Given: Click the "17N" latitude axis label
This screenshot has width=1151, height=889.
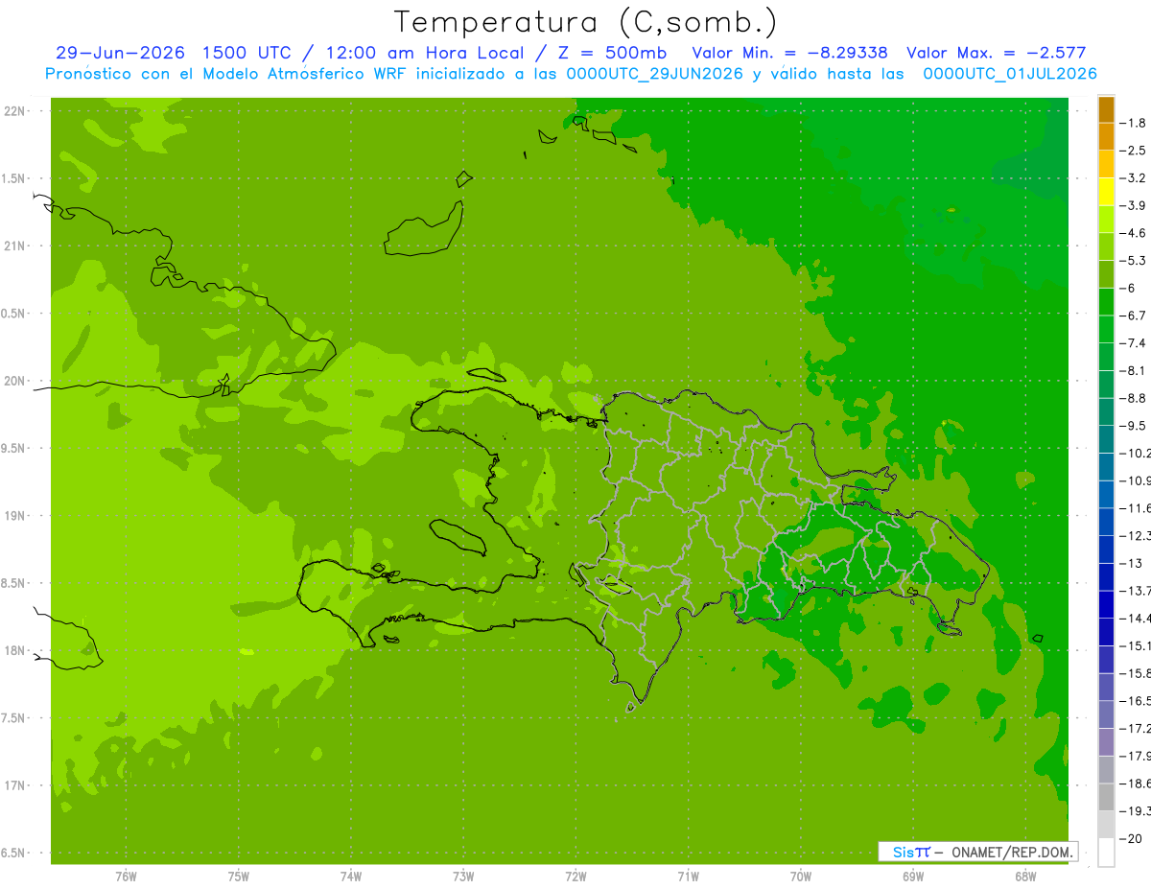Looking at the screenshot, I should pyautogui.click(x=16, y=785).
